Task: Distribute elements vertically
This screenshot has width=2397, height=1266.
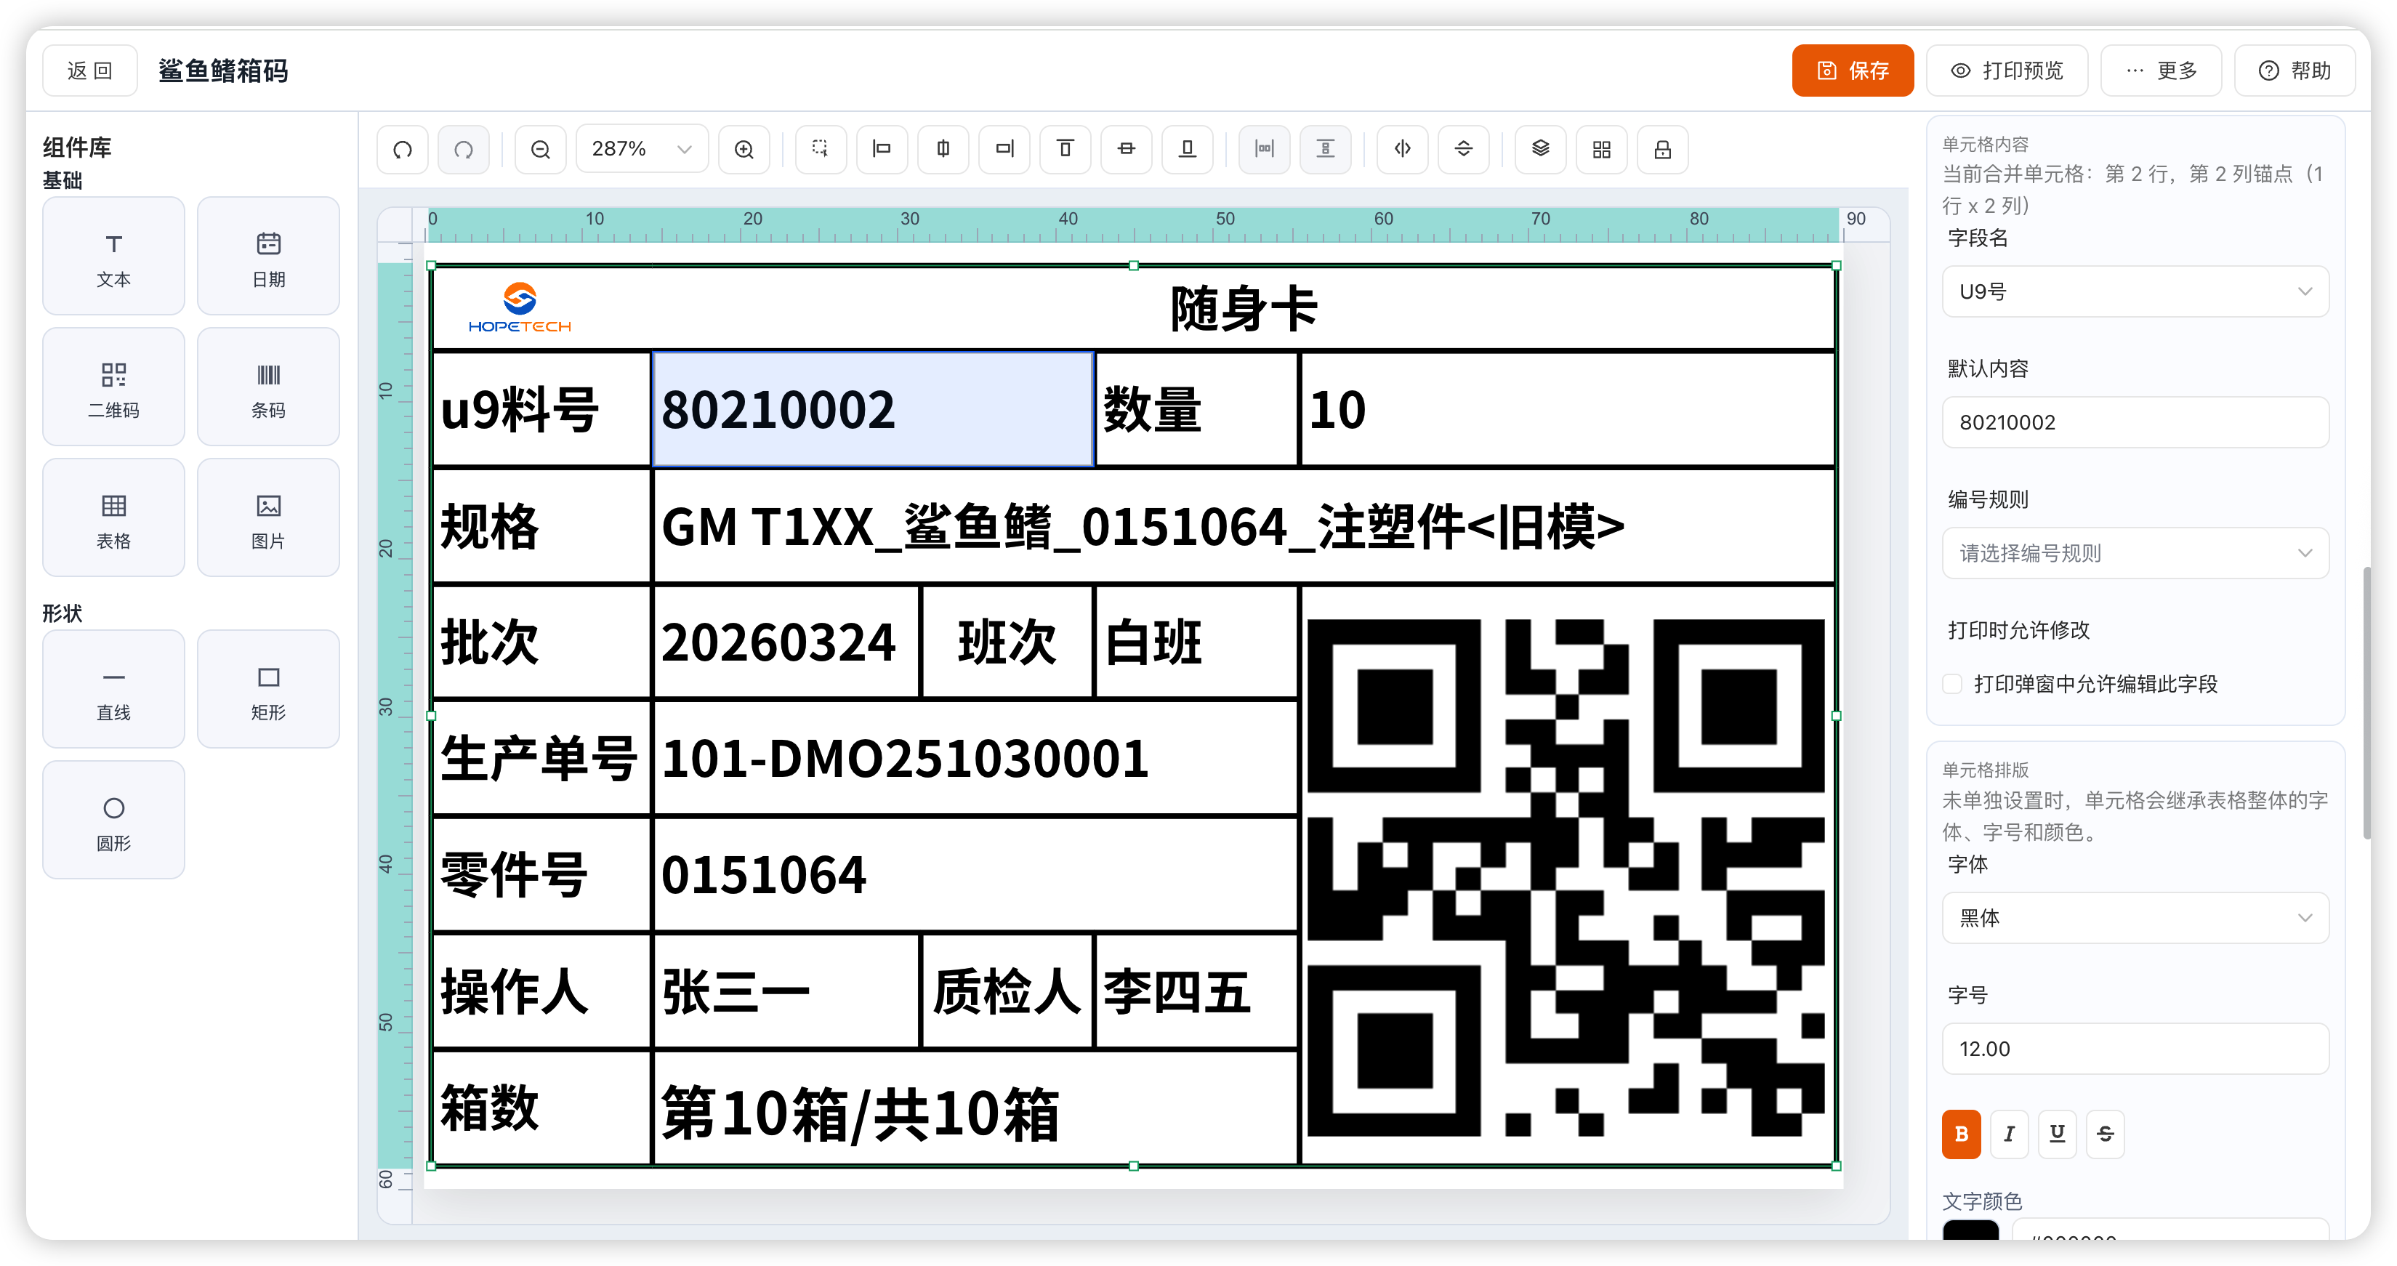Action: tap(1325, 149)
